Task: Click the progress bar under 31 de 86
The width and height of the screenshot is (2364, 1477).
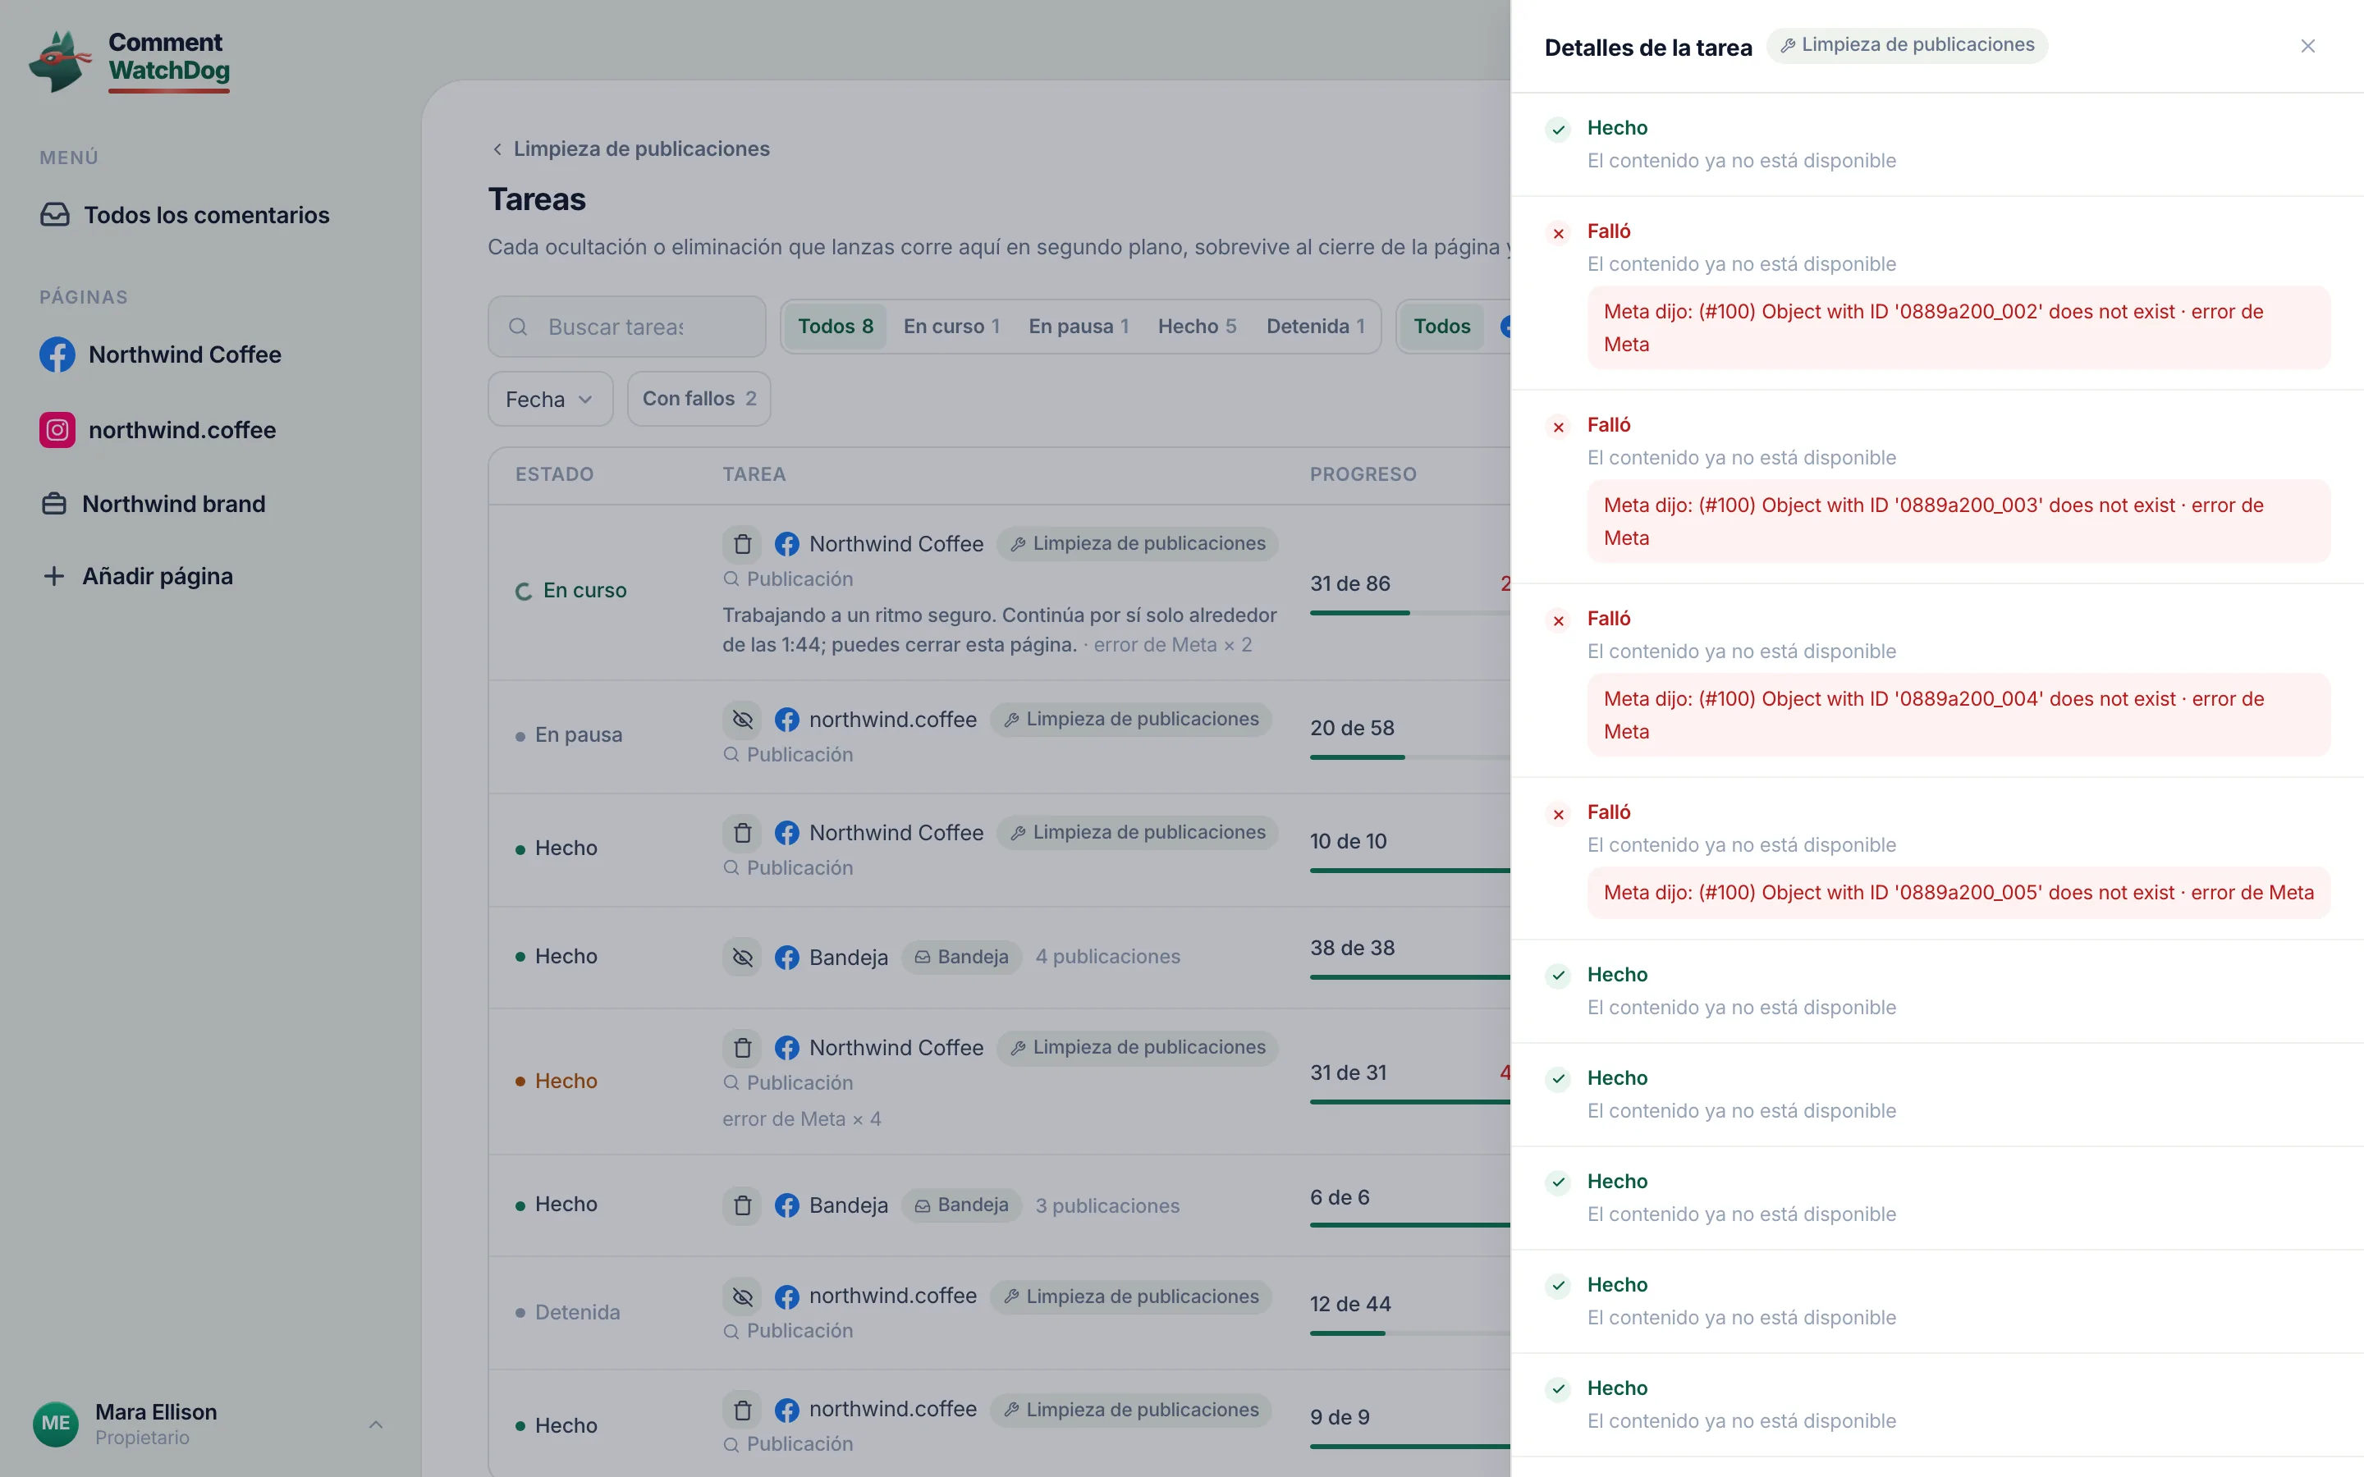Action: (1409, 612)
